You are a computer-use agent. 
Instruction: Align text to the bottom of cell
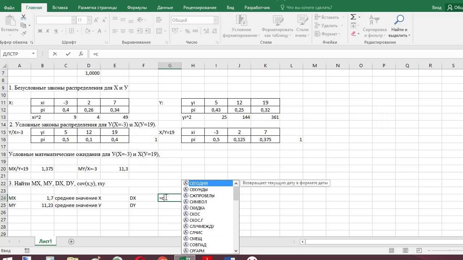point(131,19)
